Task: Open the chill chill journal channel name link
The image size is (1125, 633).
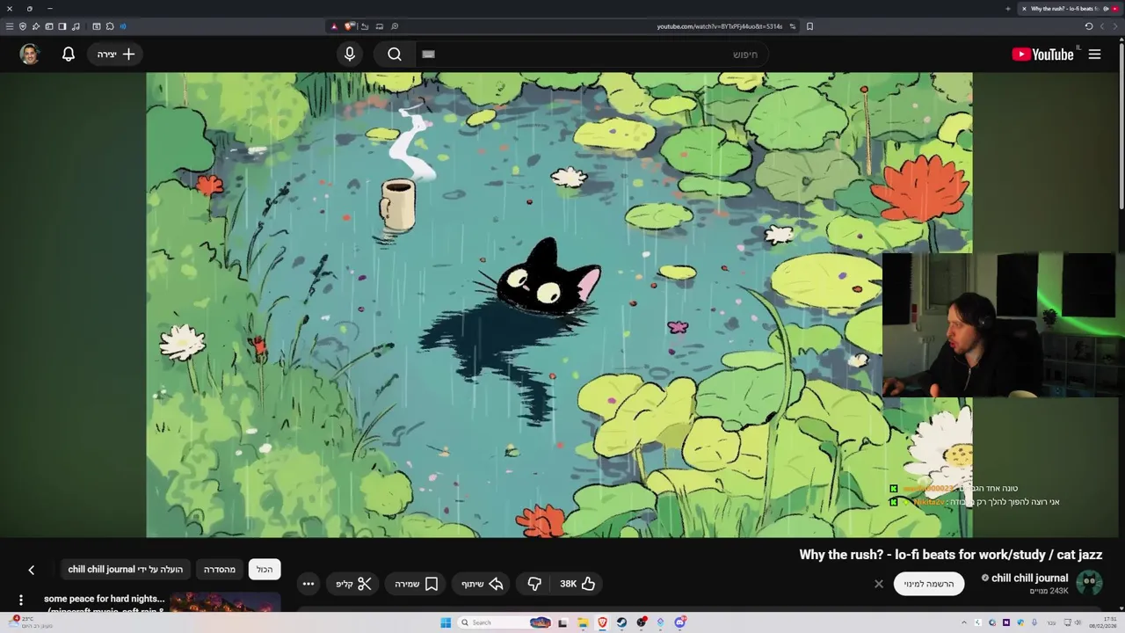Action: [x=1029, y=578]
